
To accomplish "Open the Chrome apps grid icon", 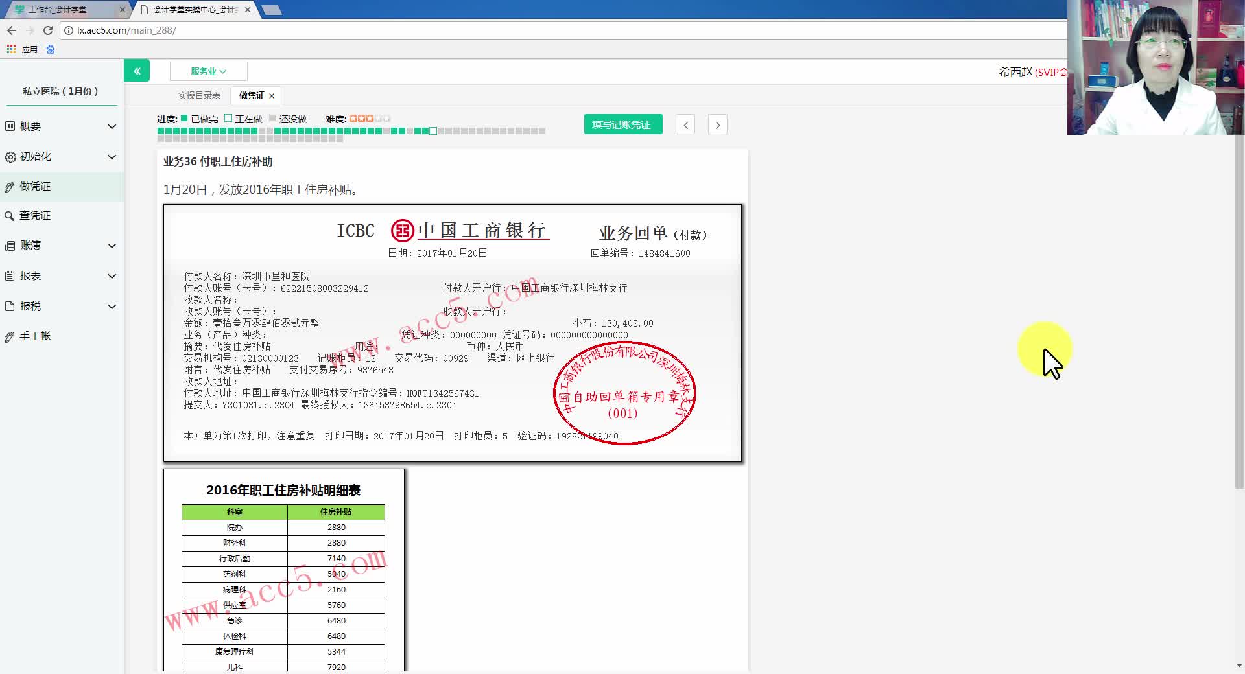I will 10,49.
